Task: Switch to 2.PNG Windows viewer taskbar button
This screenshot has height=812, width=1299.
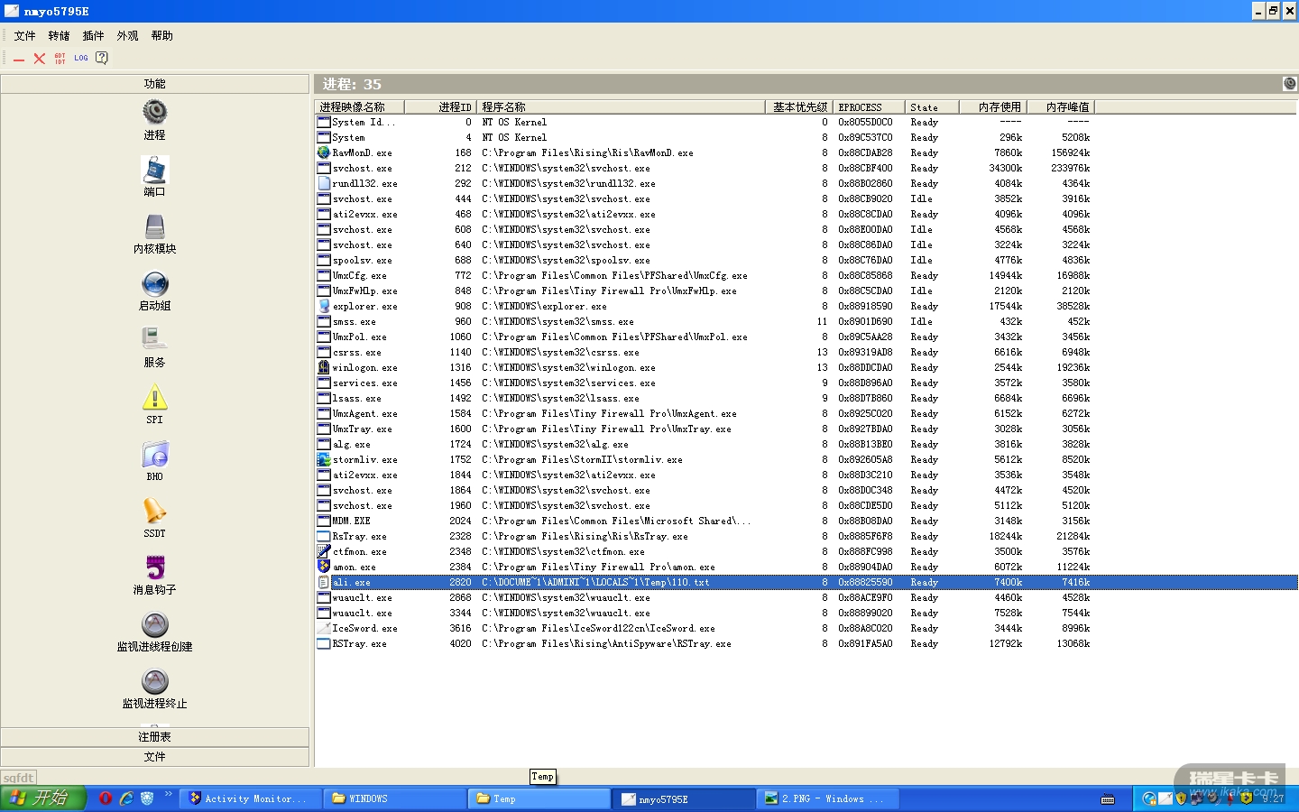Action: pos(828,798)
